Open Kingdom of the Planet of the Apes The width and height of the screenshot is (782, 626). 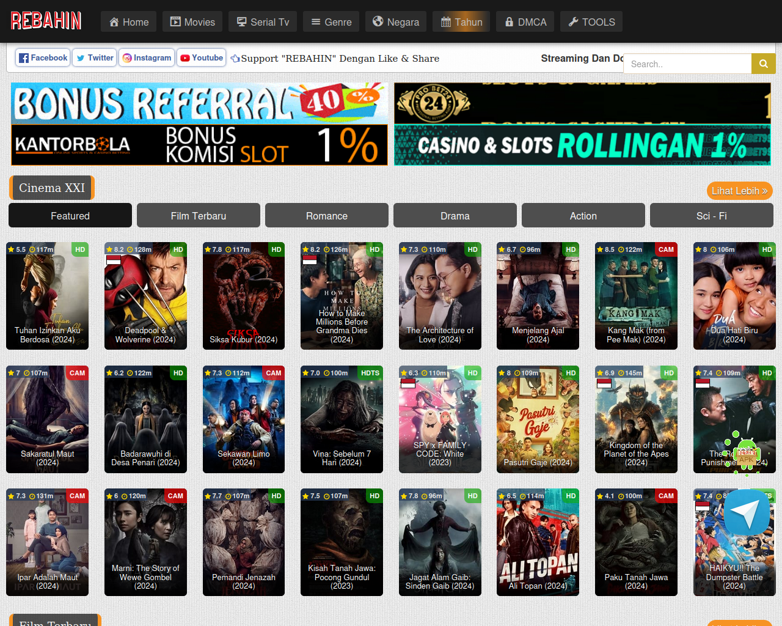point(636,419)
